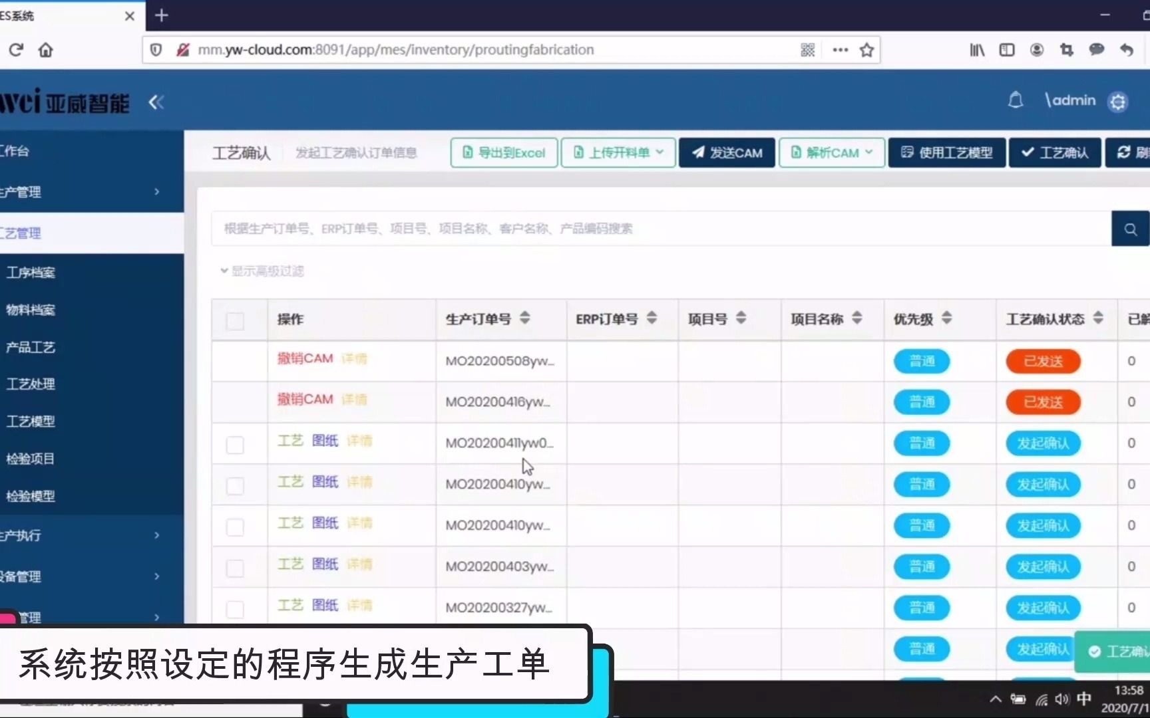Open notifications bell icon
Viewport: 1150px width, 718px height.
tap(1016, 100)
